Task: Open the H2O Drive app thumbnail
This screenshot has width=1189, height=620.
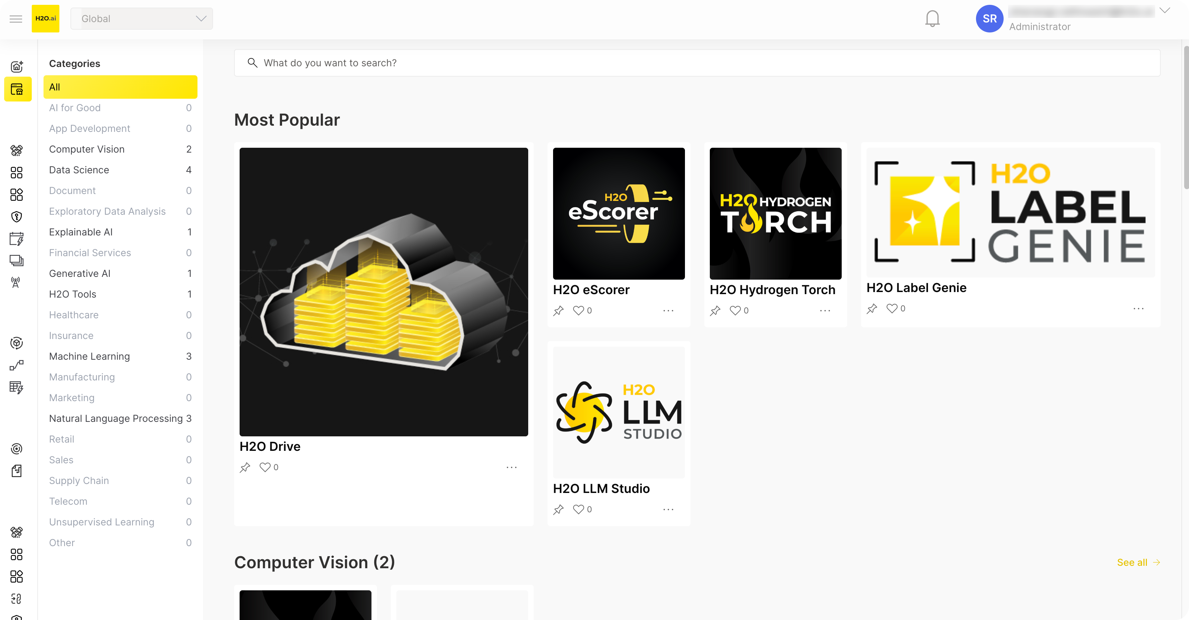Action: [384, 292]
